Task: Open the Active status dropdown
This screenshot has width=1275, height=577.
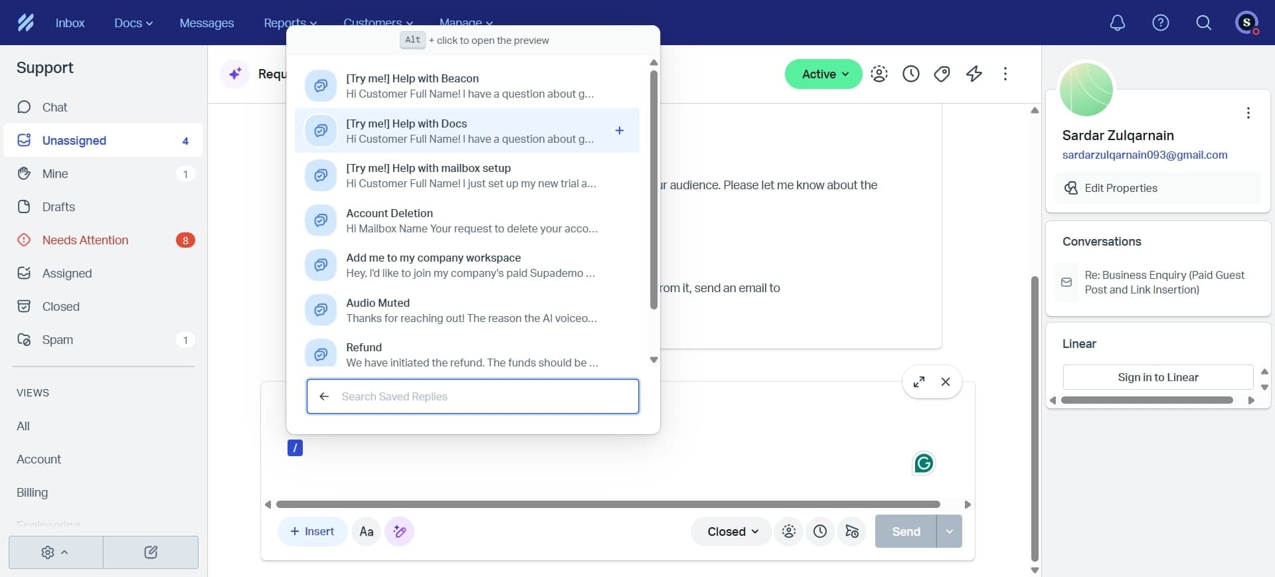Action: [x=823, y=74]
